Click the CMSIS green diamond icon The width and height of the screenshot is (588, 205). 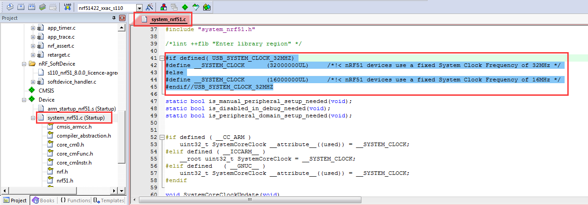point(32,91)
